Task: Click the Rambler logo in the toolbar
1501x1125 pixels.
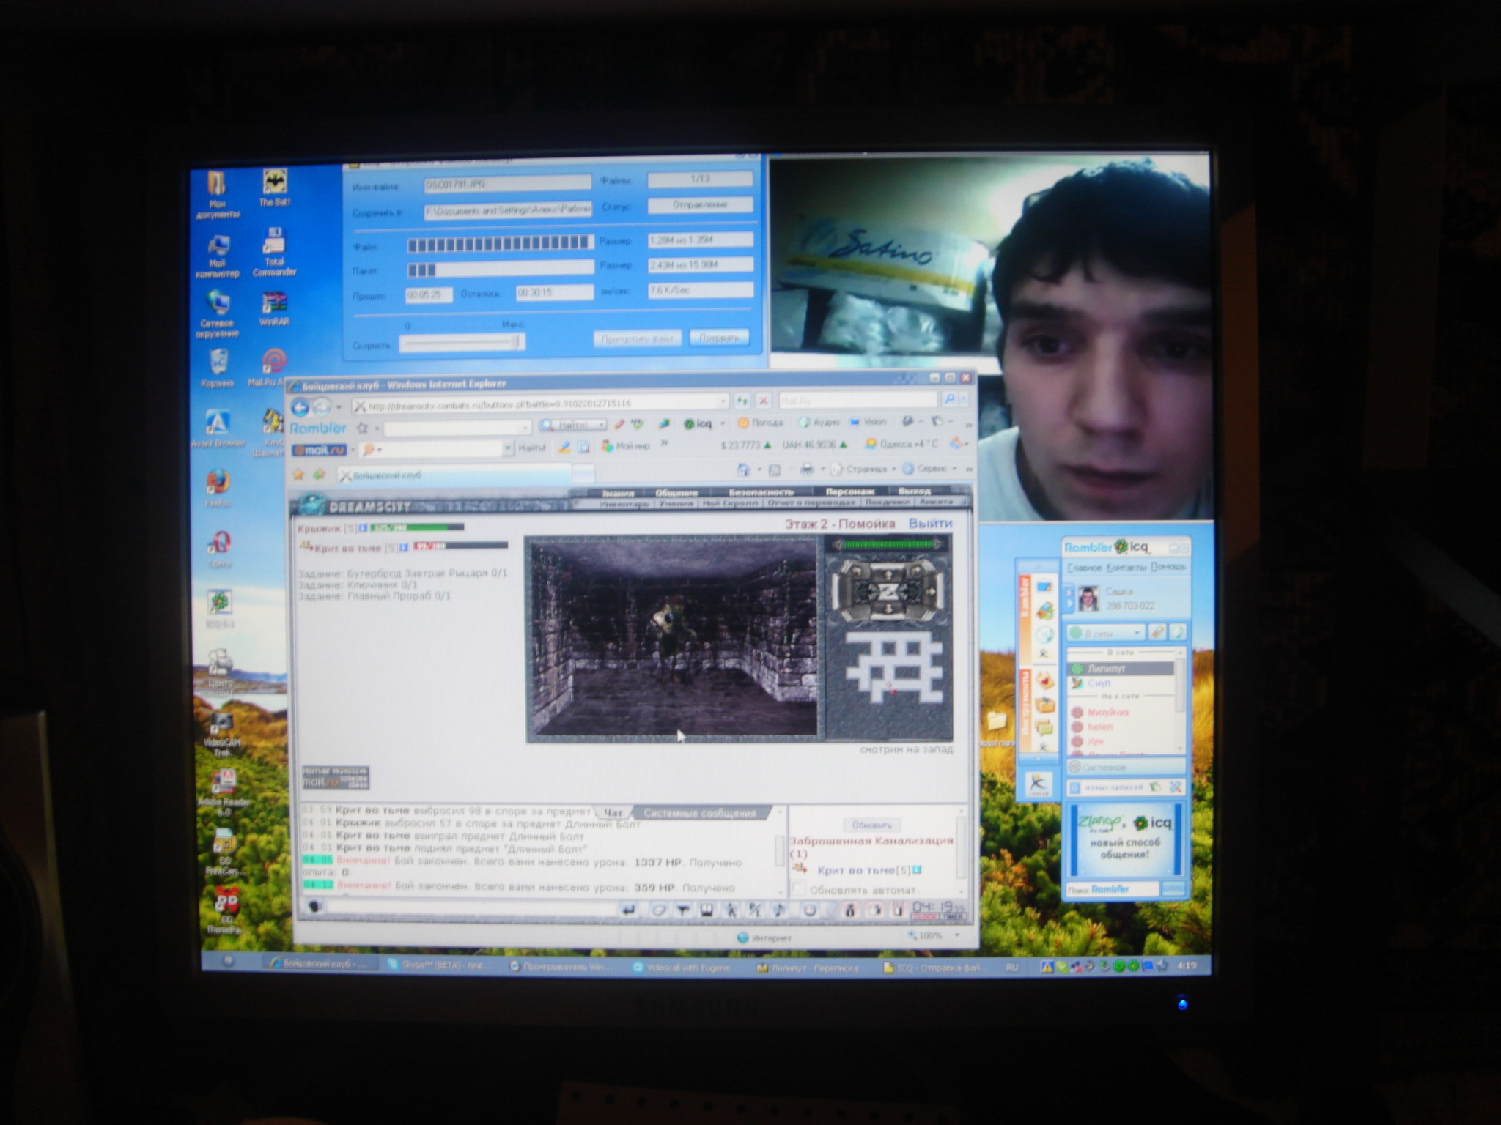Action: [x=317, y=427]
